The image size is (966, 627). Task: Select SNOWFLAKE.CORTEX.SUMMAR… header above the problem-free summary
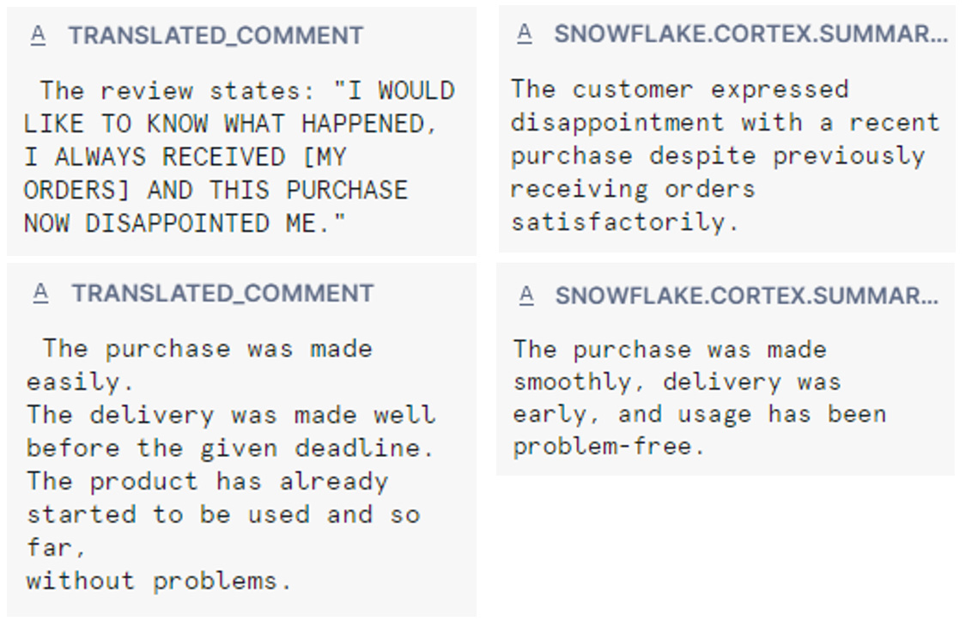coord(747,296)
